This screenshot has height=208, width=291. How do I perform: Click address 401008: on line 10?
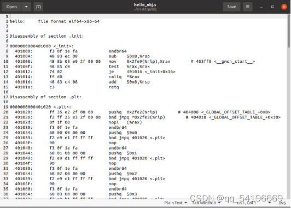click(24, 61)
